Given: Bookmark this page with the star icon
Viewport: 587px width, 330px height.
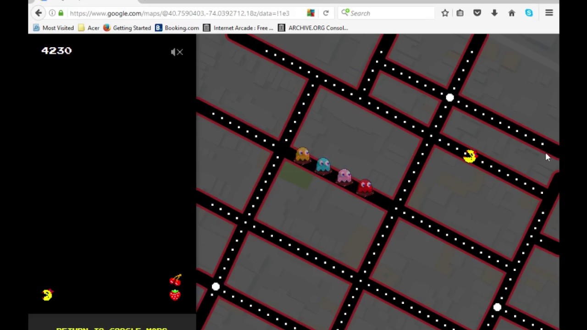Looking at the screenshot, I should [445, 13].
